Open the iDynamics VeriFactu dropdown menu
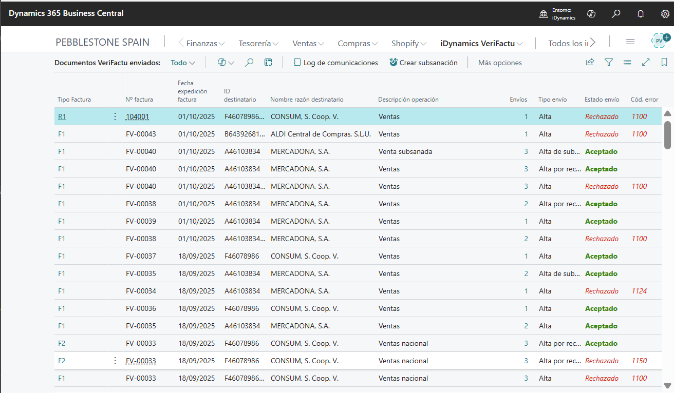 481,44
